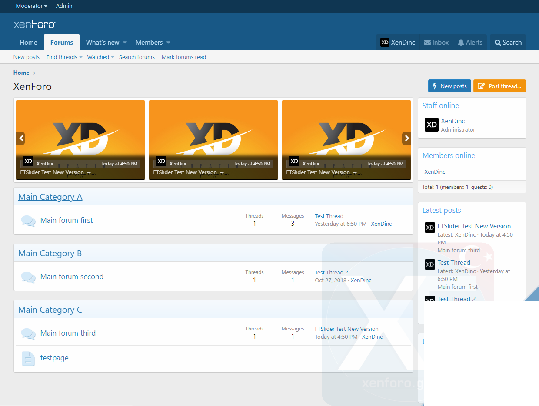Viewport: 539px width, 406px height.
Task: Click the Inbox envelope icon
Action: [427, 43]
